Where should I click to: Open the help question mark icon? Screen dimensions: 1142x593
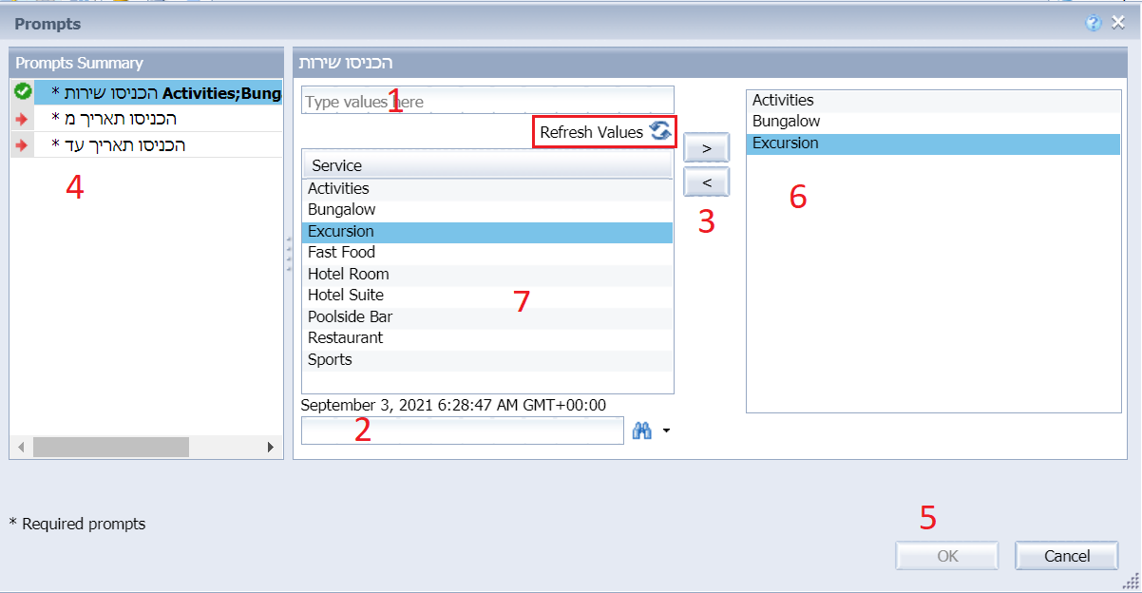[x=1094, y=24]
